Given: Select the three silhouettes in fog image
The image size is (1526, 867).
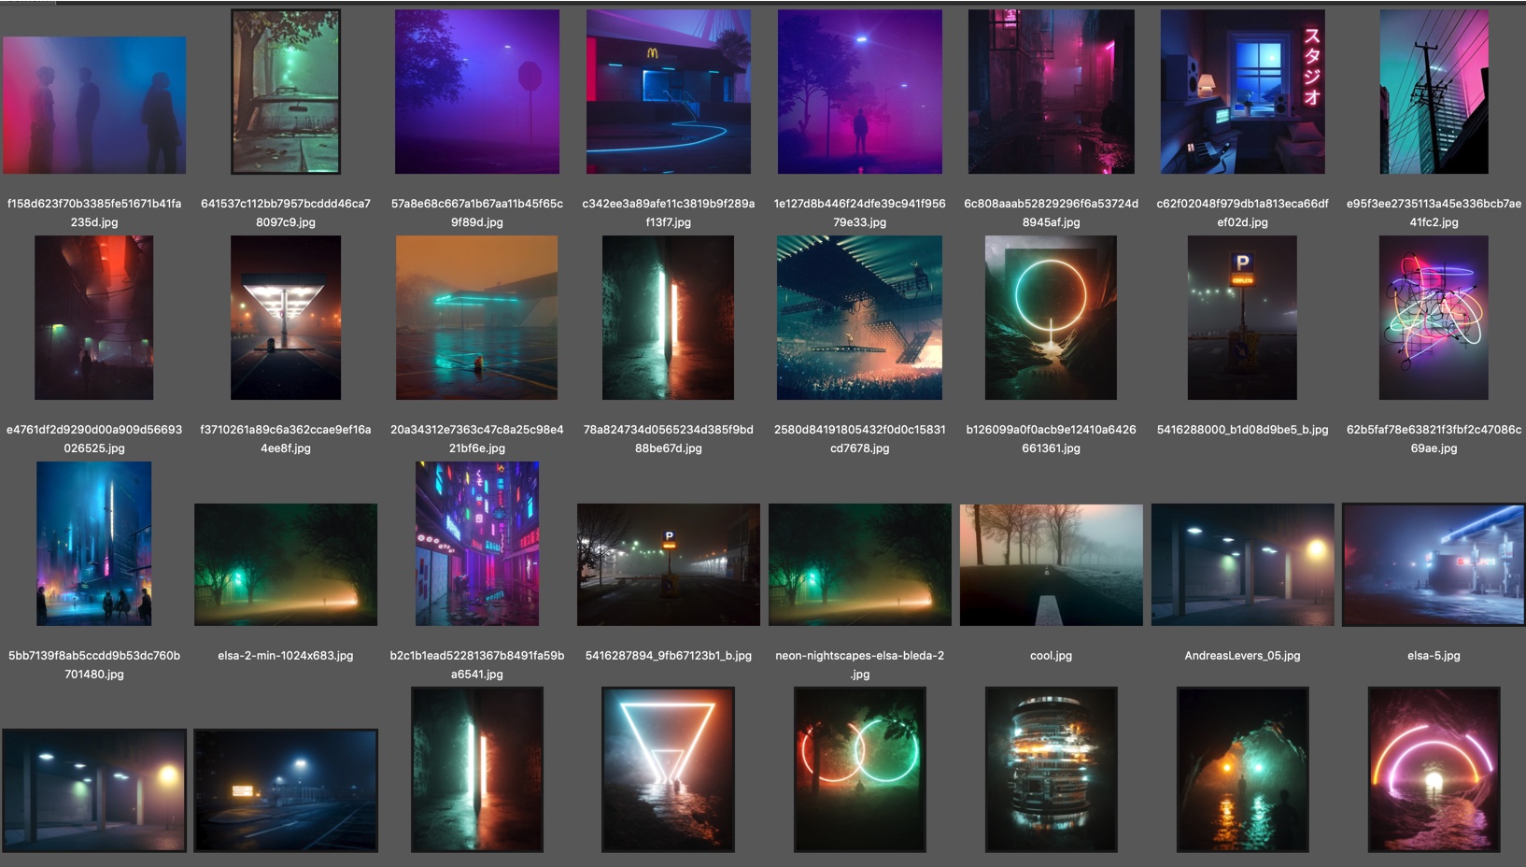Looking at the screenshot, I should point(94,105).
